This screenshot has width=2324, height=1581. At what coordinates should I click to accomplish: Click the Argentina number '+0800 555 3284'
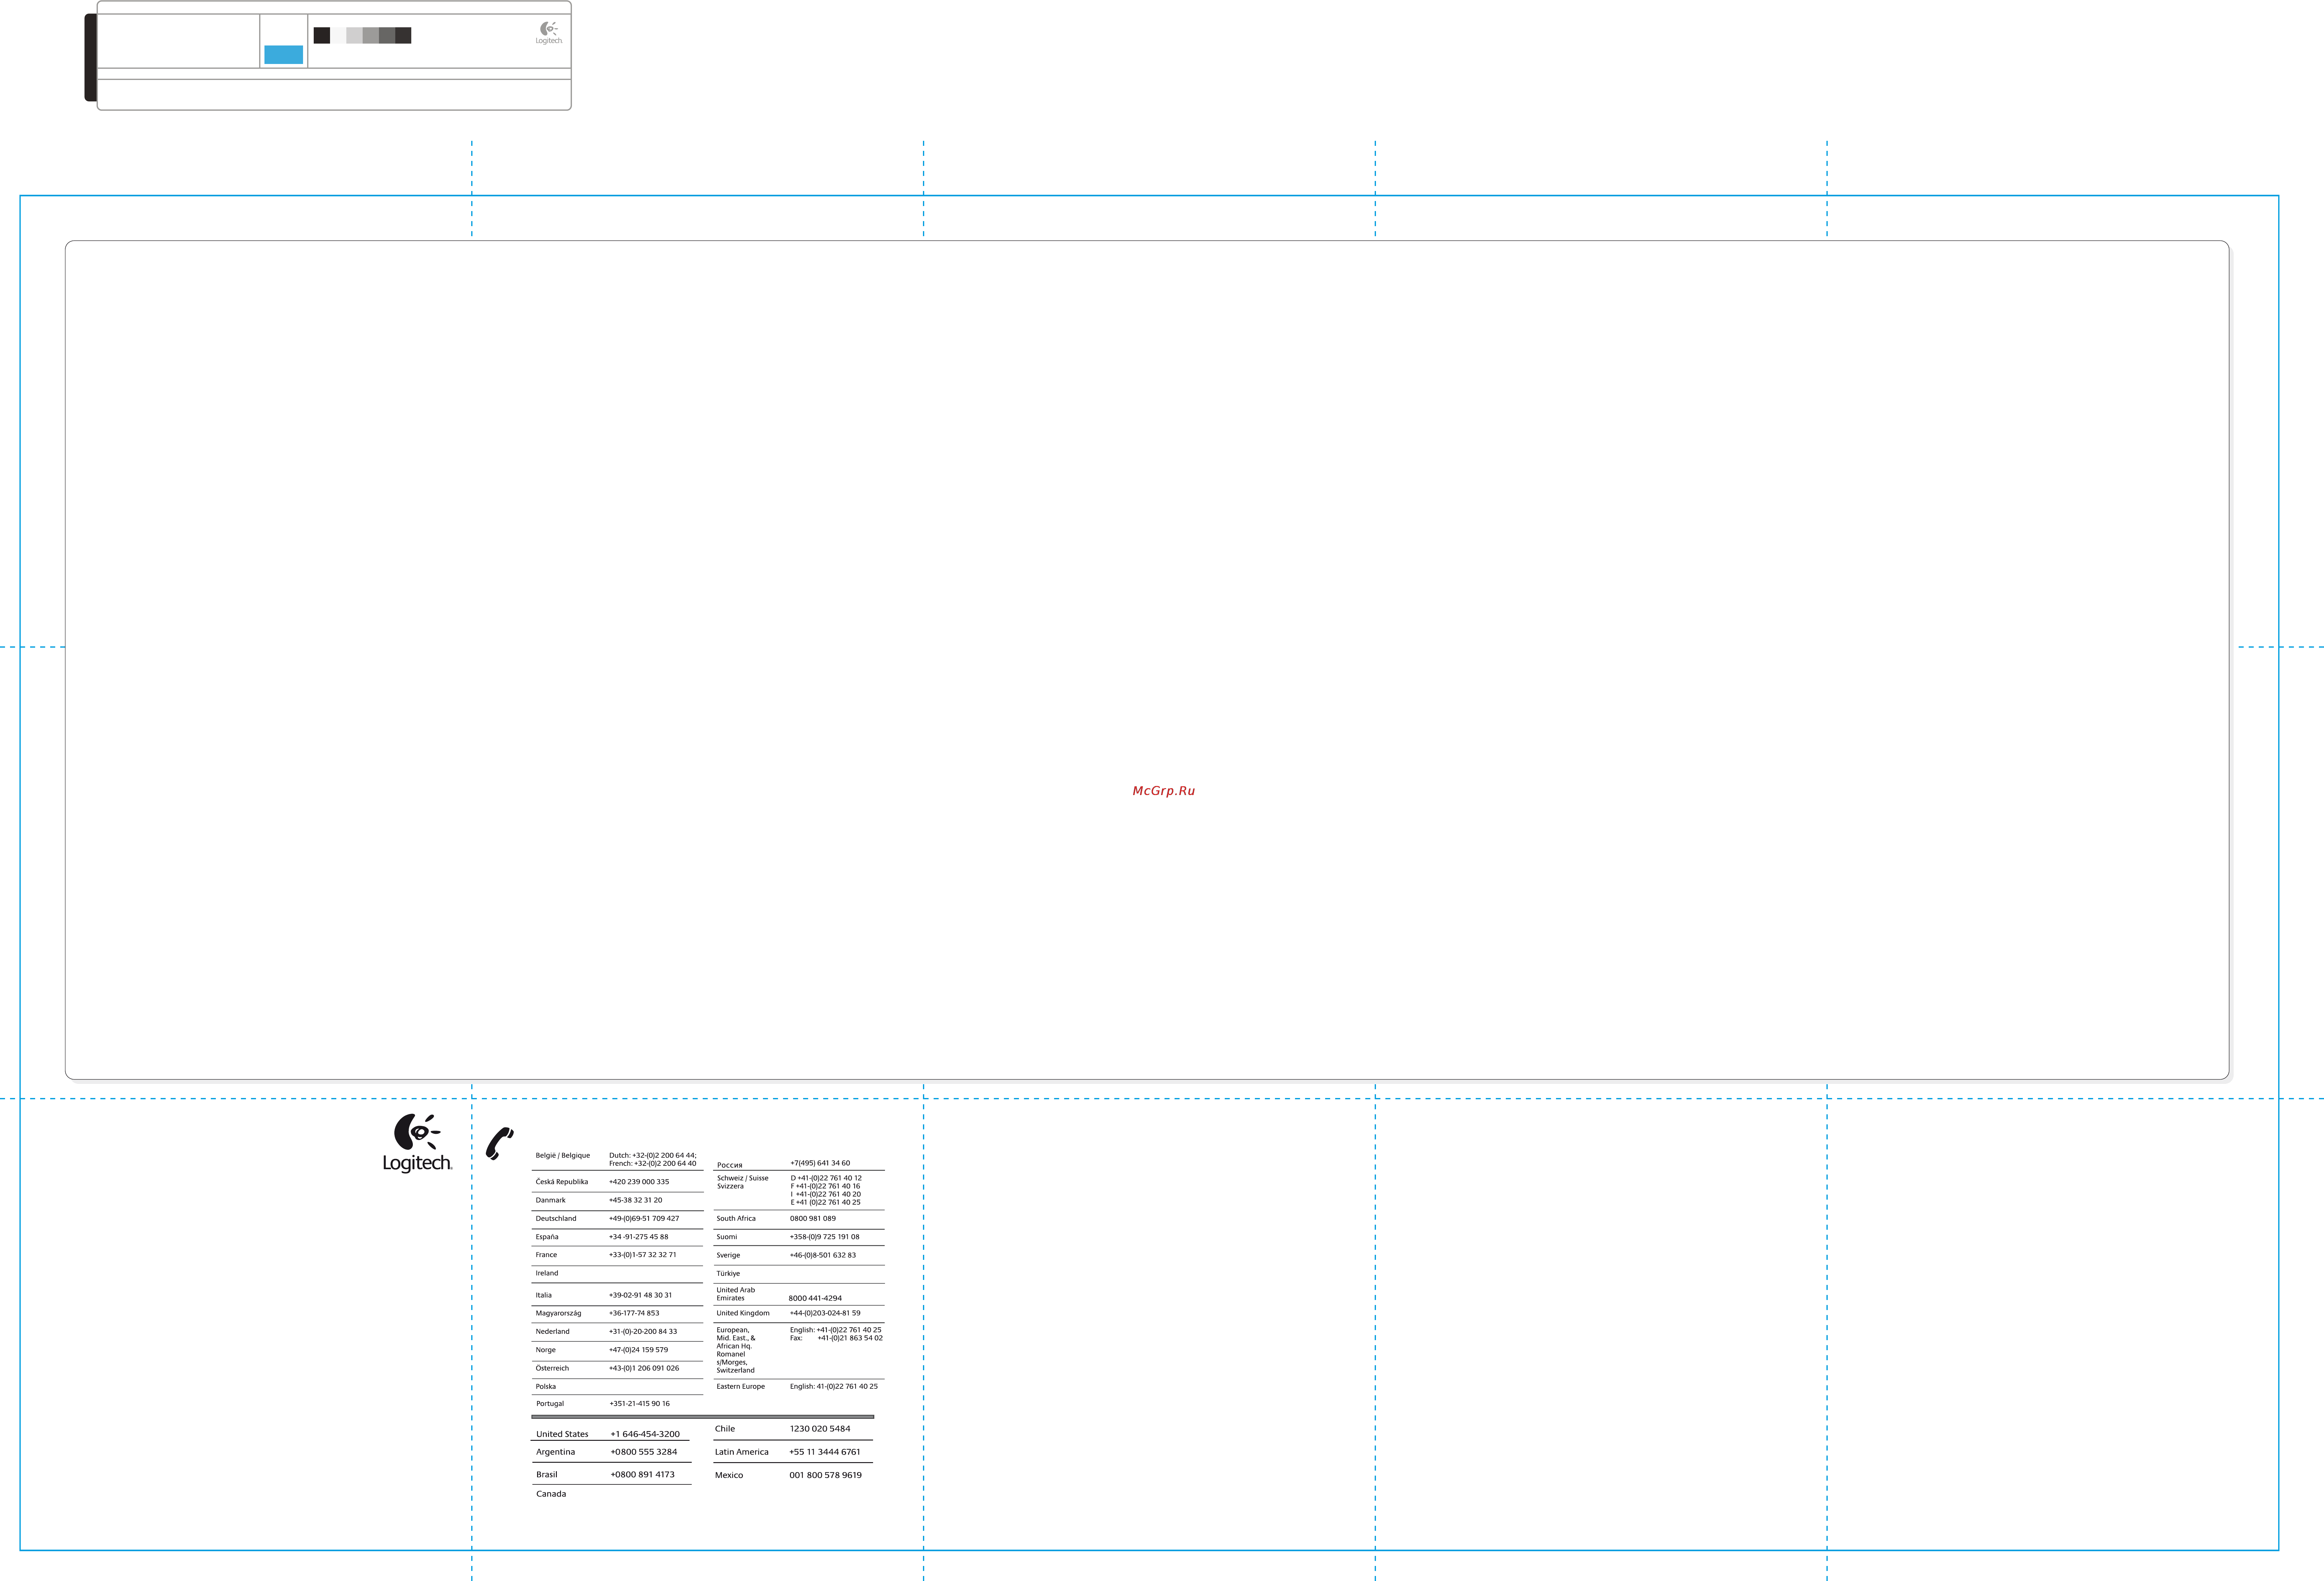(x=644, y=1452)
